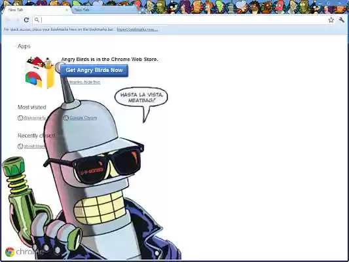Close the first New Tab
Viewport: 349px width, 262px height.
[x=67, y=10]
